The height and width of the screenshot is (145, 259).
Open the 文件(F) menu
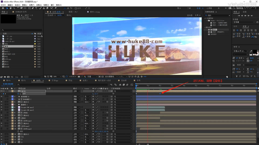point(3,5)
